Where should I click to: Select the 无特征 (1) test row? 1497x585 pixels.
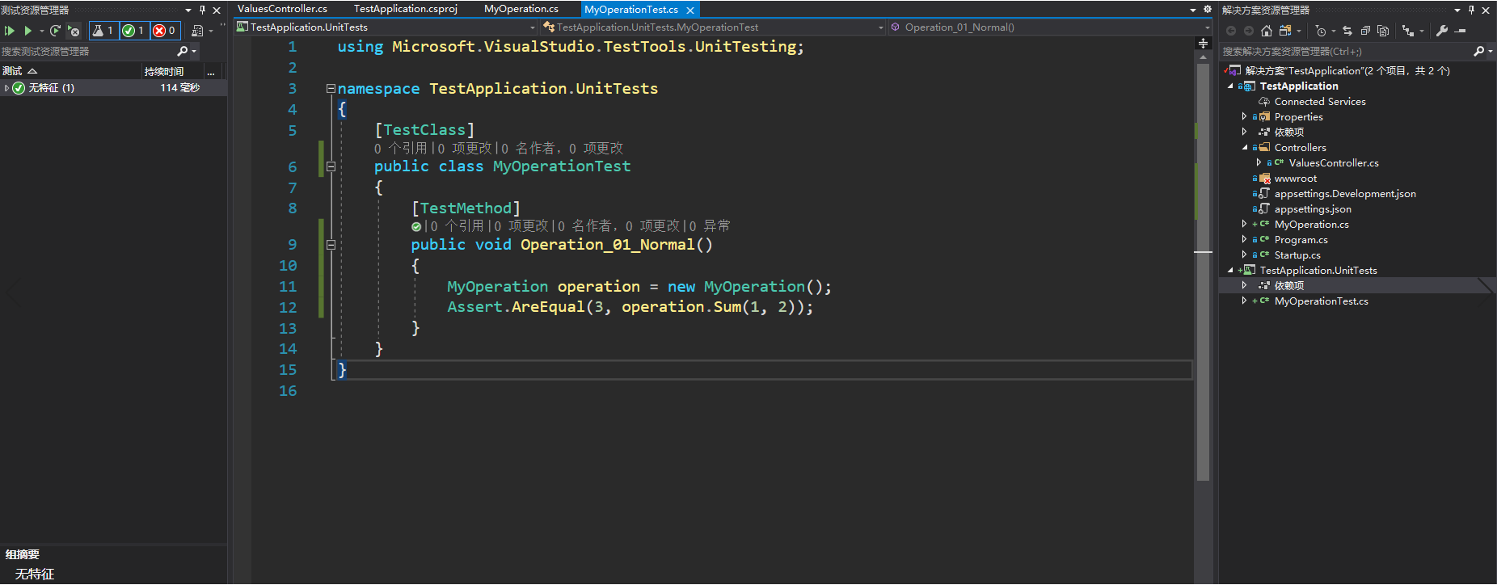(x=113, y=88)
